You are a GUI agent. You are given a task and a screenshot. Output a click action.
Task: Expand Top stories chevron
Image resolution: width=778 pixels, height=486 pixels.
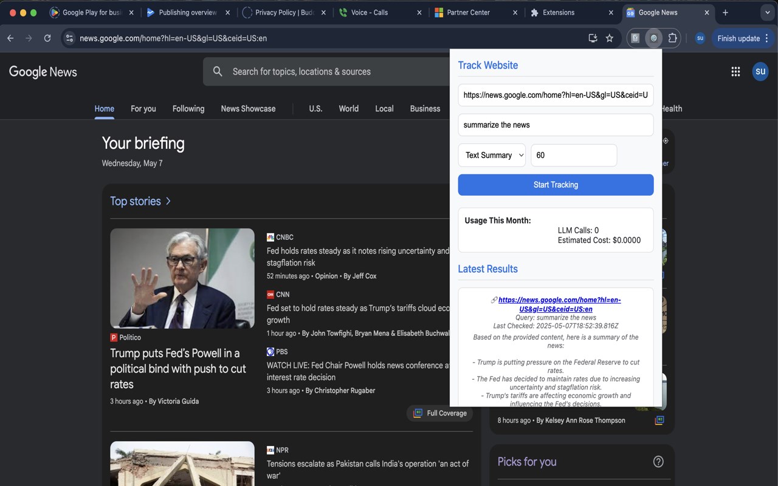(x=168, y=201)
